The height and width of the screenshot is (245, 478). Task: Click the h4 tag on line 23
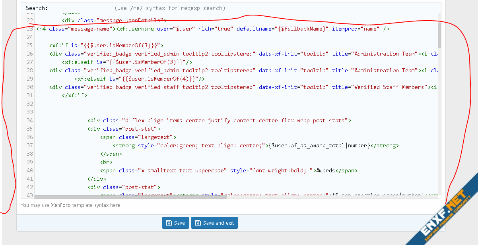pyautogui.click(x=41, y=29)
